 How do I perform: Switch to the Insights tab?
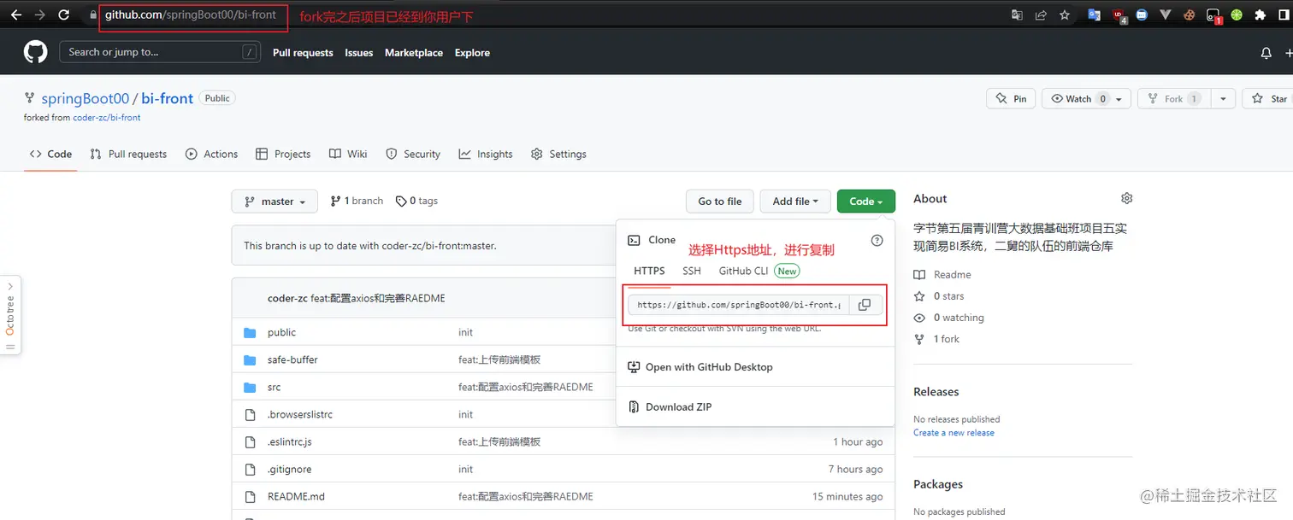pos(486,154)
